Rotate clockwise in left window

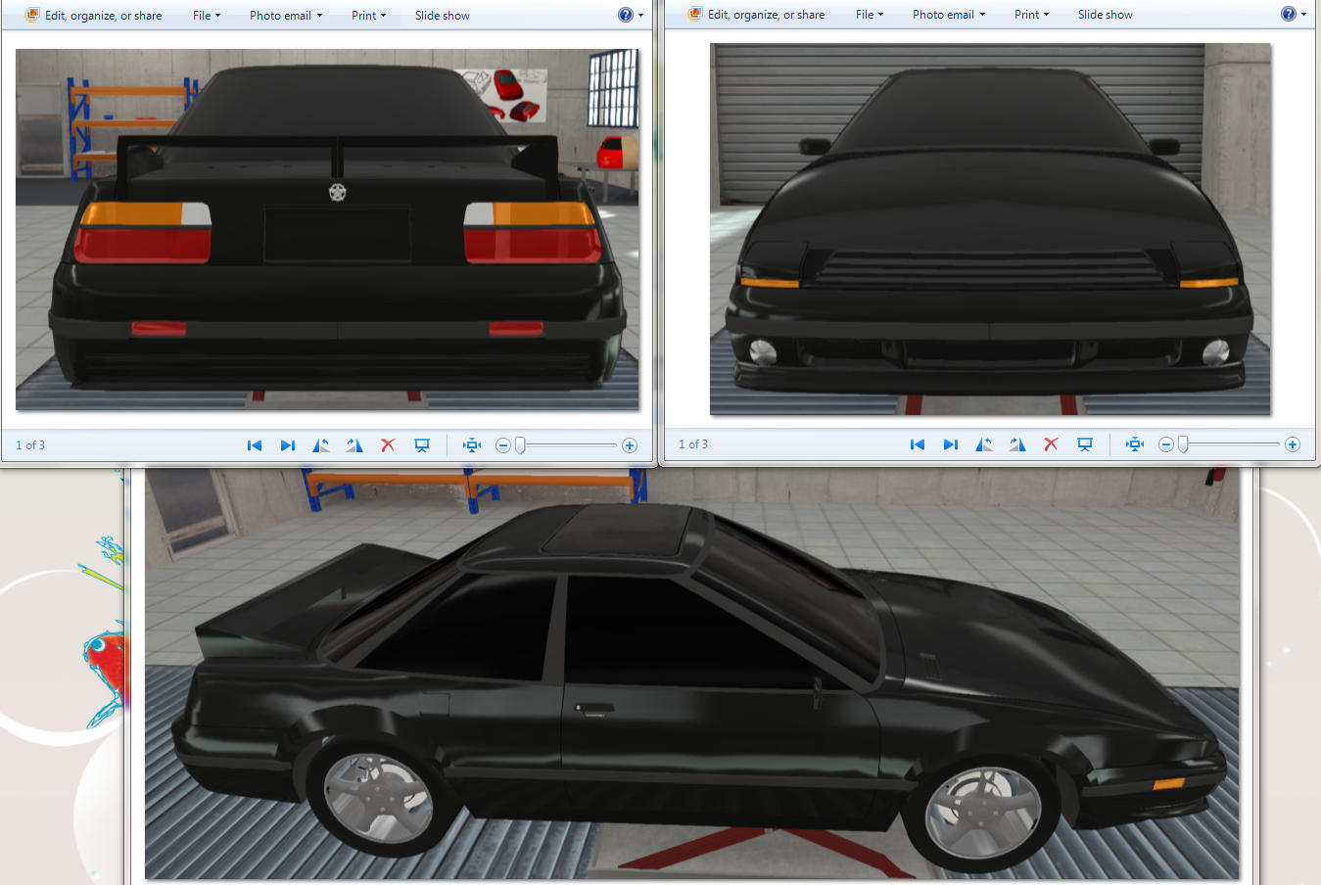click(354, 445)
